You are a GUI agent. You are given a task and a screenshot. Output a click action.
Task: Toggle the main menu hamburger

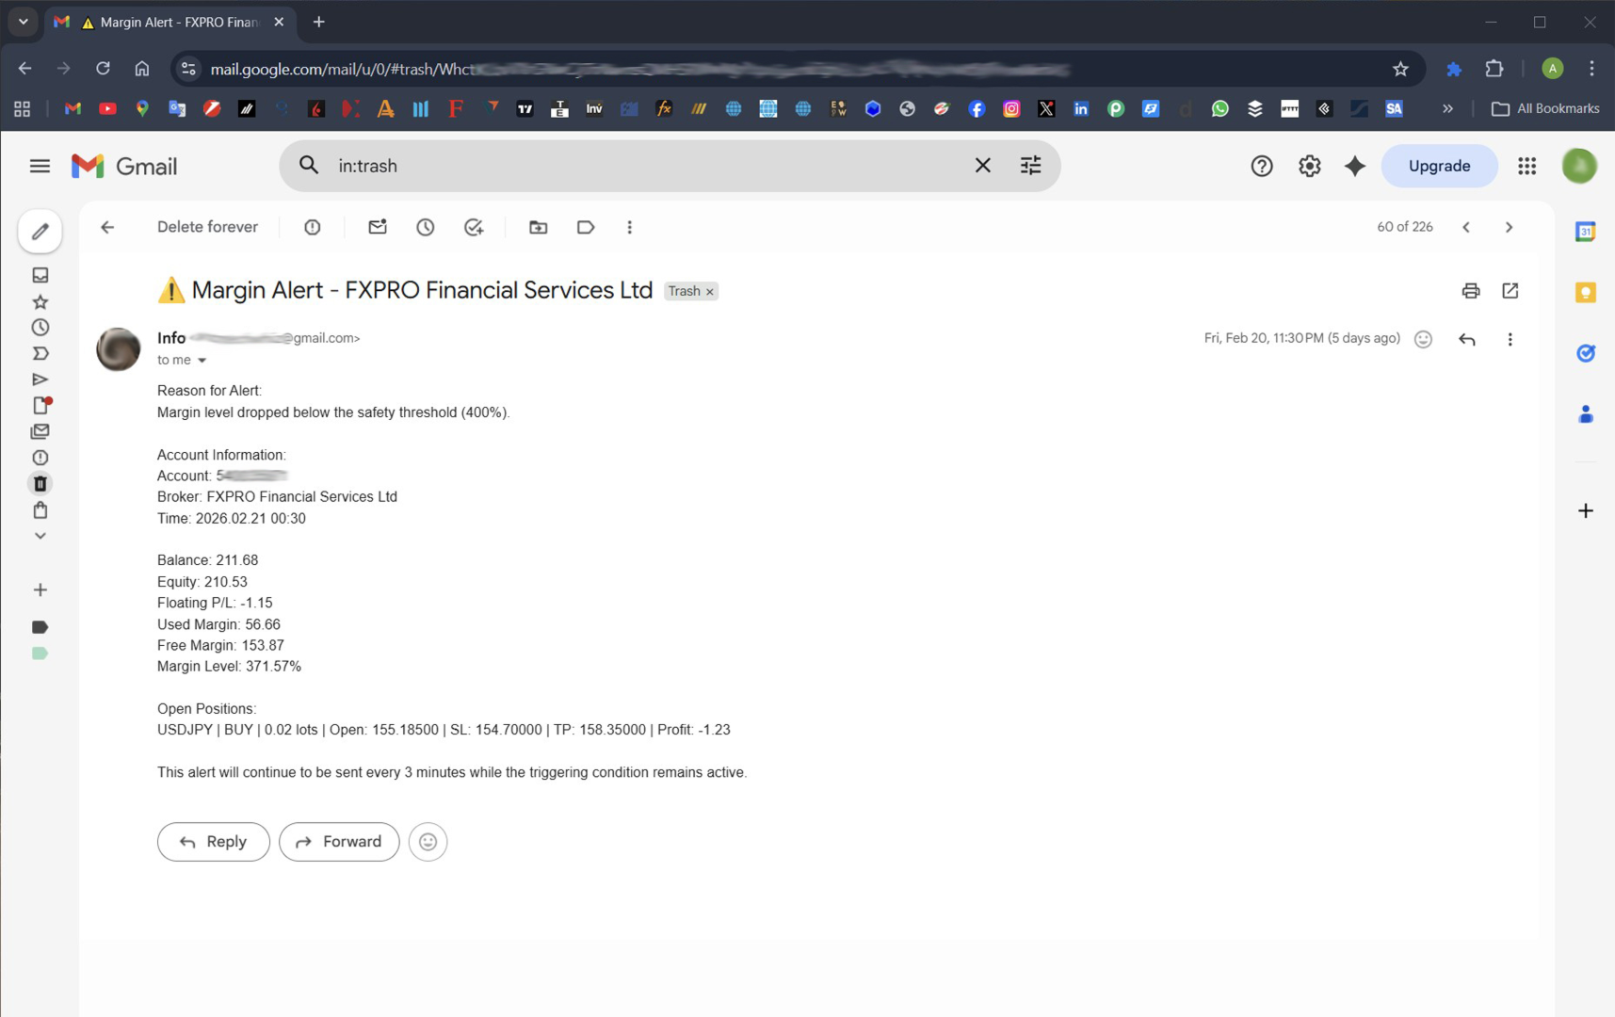[x=40, y=167]
